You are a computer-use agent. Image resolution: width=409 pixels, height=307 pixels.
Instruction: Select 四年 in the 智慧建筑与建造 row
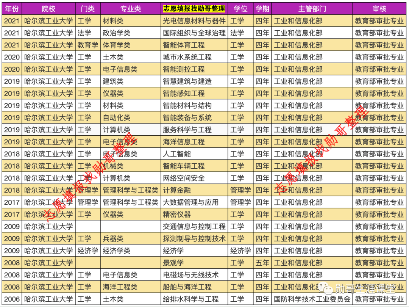point(262,81)
